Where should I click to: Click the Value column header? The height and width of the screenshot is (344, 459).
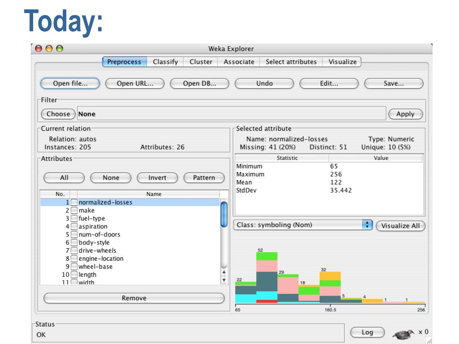[376, 158]
